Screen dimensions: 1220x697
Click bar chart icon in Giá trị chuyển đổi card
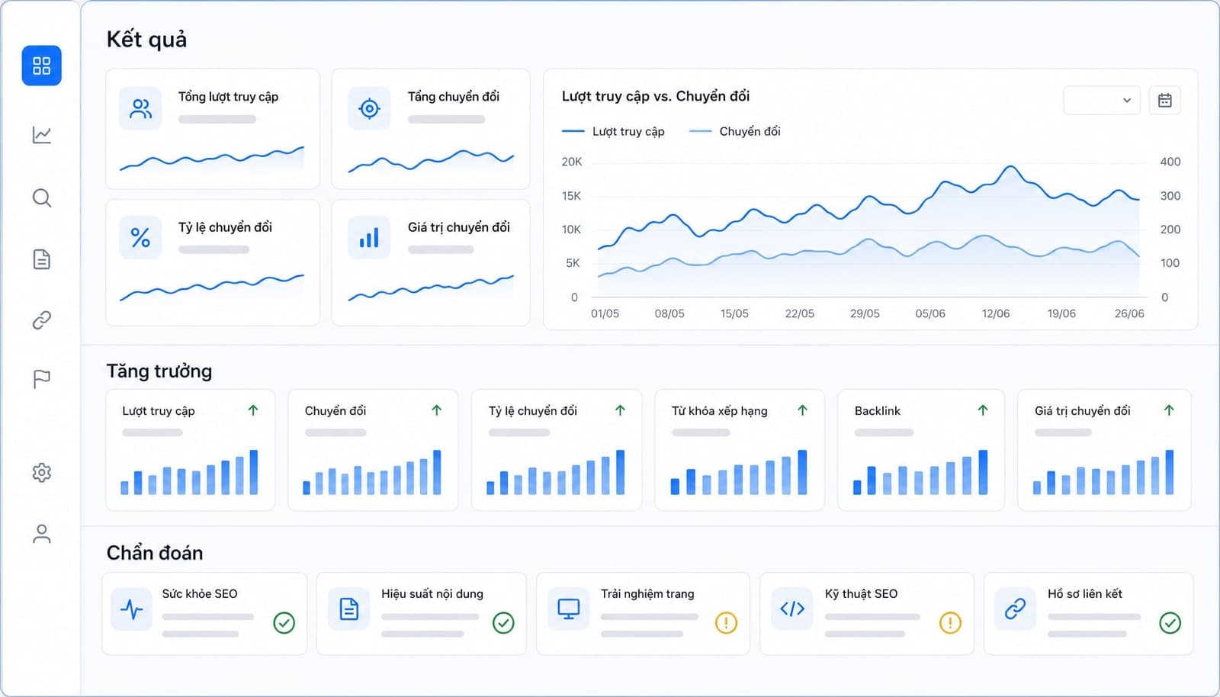(x=369, y=238)
